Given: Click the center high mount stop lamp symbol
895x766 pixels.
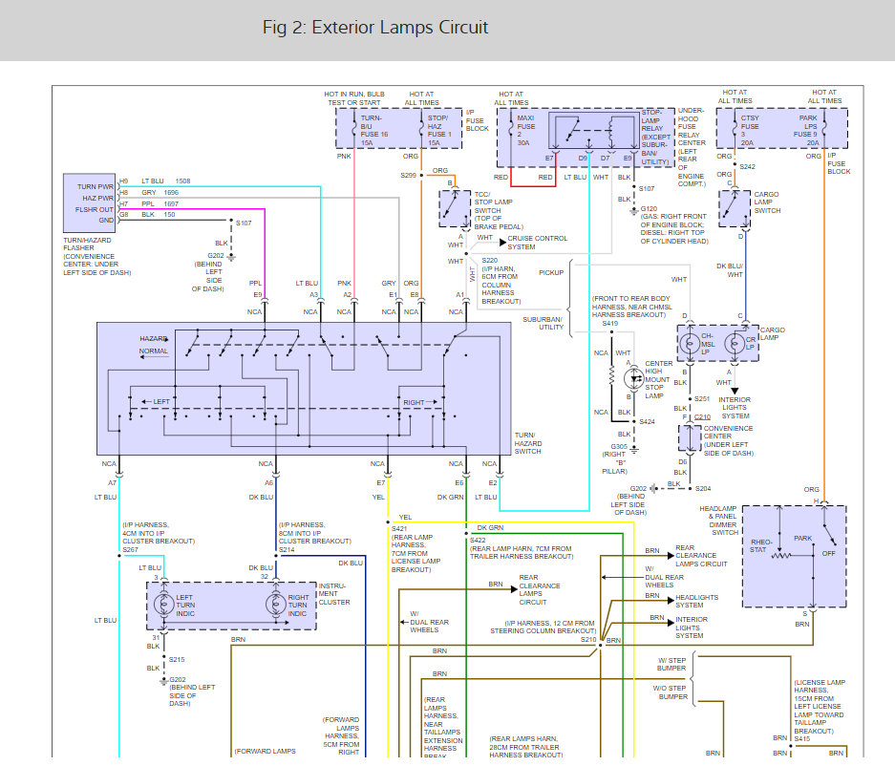Looking at the screenshot, I should pyautogui.click(x=633, y=379).
